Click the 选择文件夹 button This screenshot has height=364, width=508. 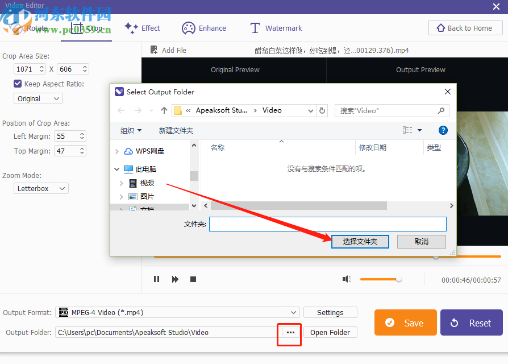360,242
